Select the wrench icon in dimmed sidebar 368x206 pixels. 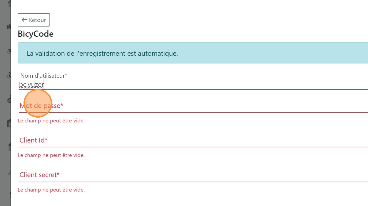[x=9, y=173]
